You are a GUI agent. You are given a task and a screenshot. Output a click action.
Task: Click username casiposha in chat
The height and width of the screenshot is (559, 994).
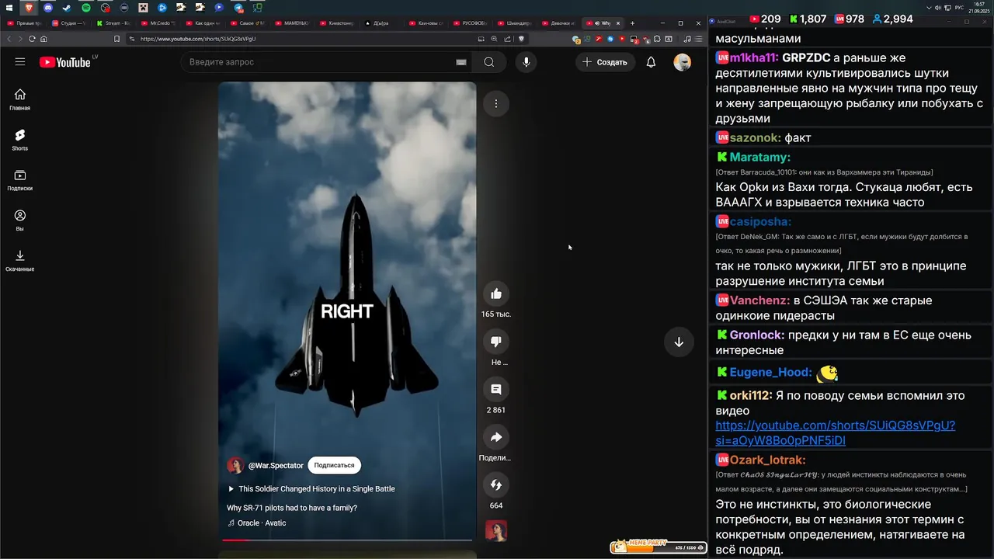click(x=760, y=221)
